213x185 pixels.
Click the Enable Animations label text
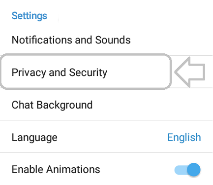point(56,169)
